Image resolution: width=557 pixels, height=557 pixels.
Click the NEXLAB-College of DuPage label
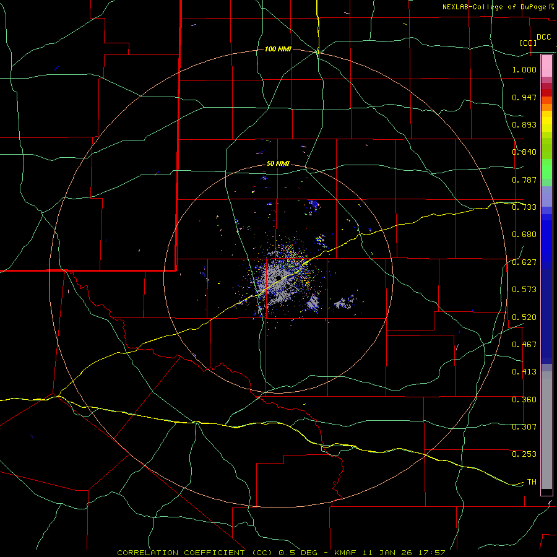[x=494, y=7]
